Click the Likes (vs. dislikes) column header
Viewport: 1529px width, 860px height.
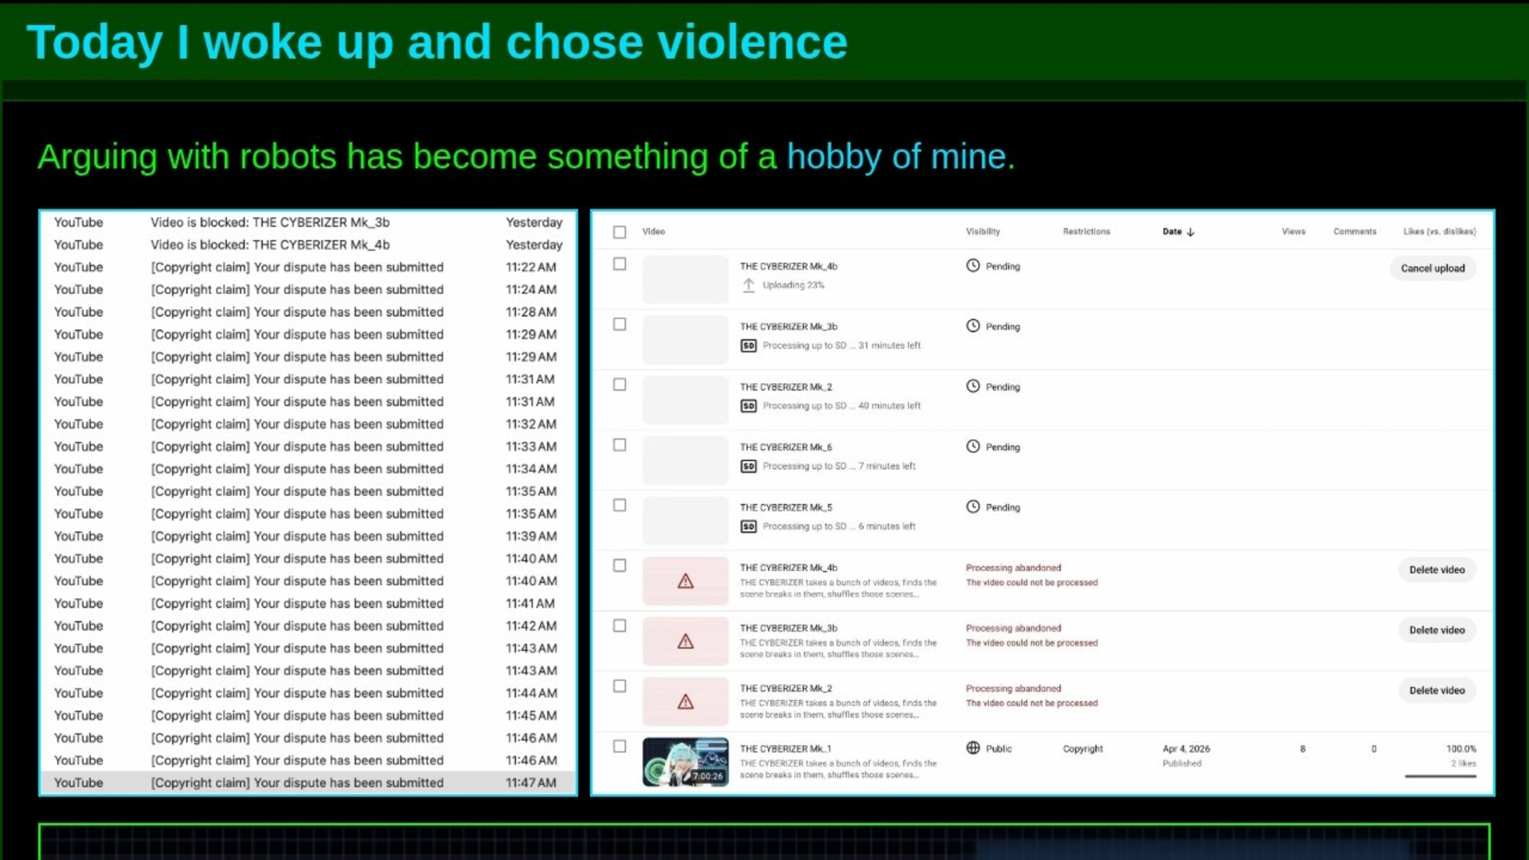[x=1439, y=232]
